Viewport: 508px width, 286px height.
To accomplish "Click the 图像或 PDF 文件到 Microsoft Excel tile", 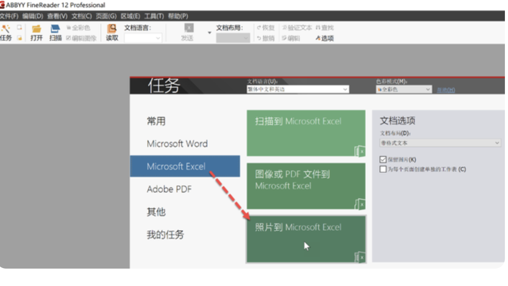I will click(x=306, y=186).
